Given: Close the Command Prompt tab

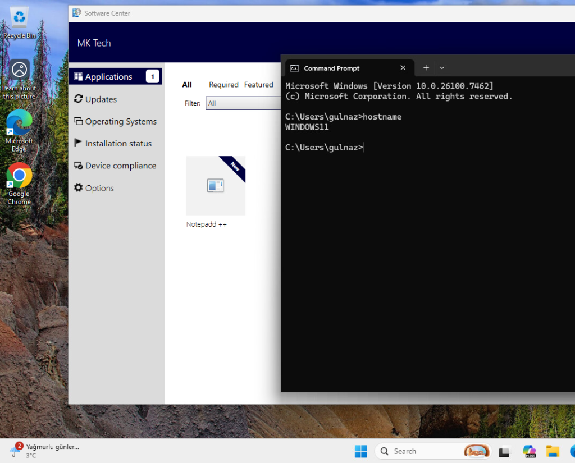Looking at the screenshot, I should tap(403, 68).
